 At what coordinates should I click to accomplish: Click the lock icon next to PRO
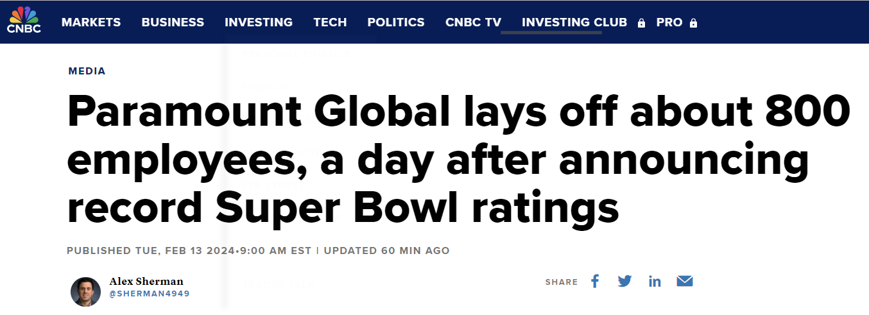coord(693,23)
